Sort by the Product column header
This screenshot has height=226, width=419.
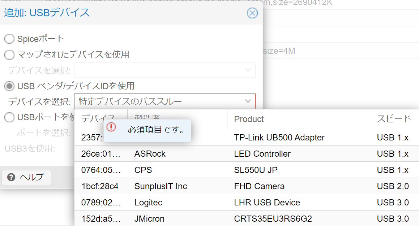[249, 119]
